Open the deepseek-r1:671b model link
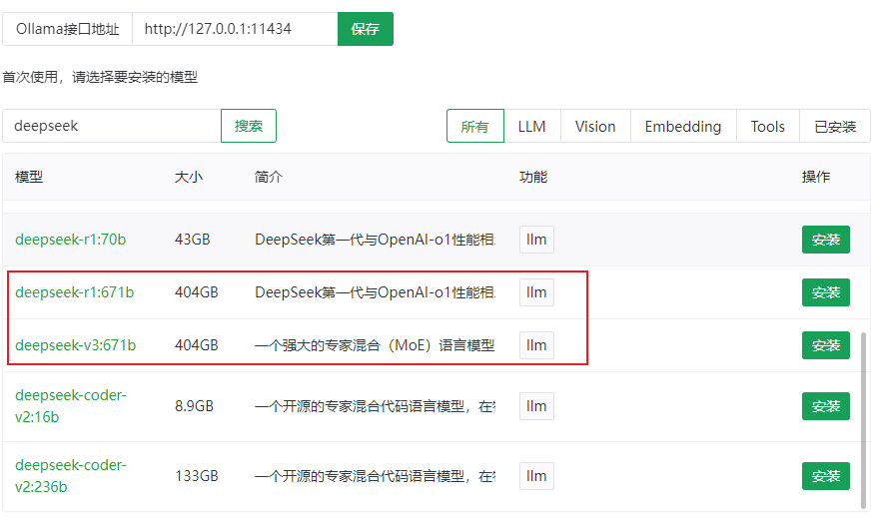The image size is (875, 518). tap(74, 292)
